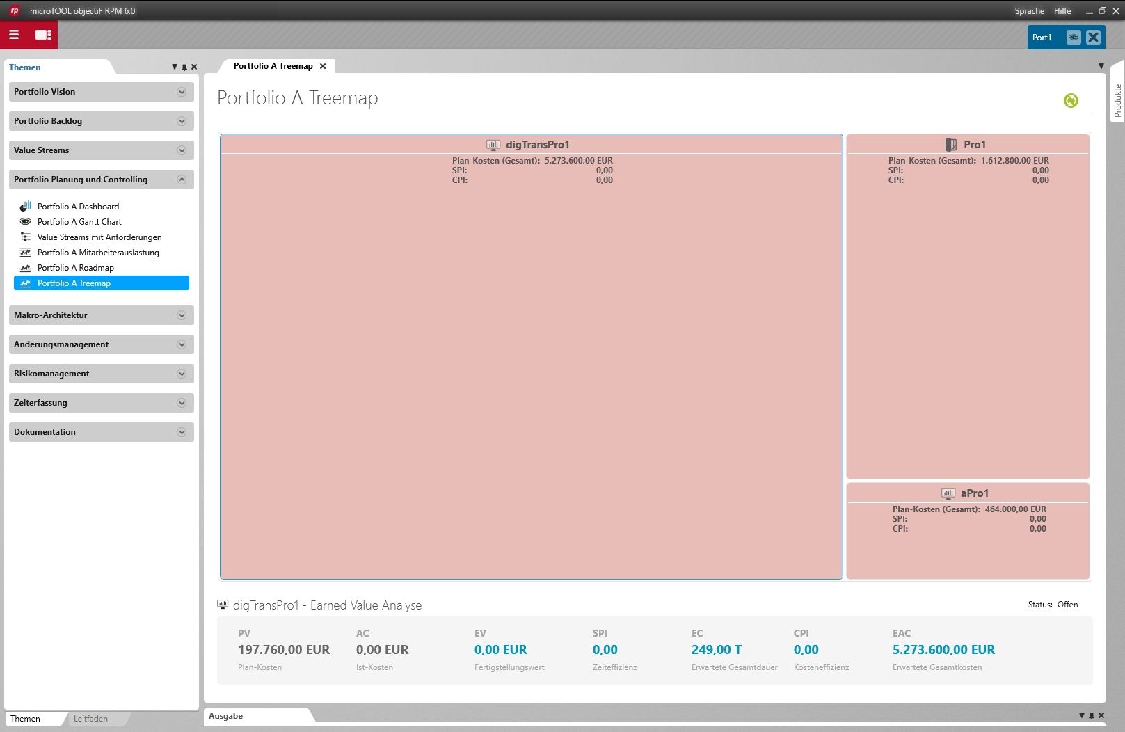Switch to the Leitfaden tab
This screenshot has height=732, width=1125.
click(x=90, y=719)
